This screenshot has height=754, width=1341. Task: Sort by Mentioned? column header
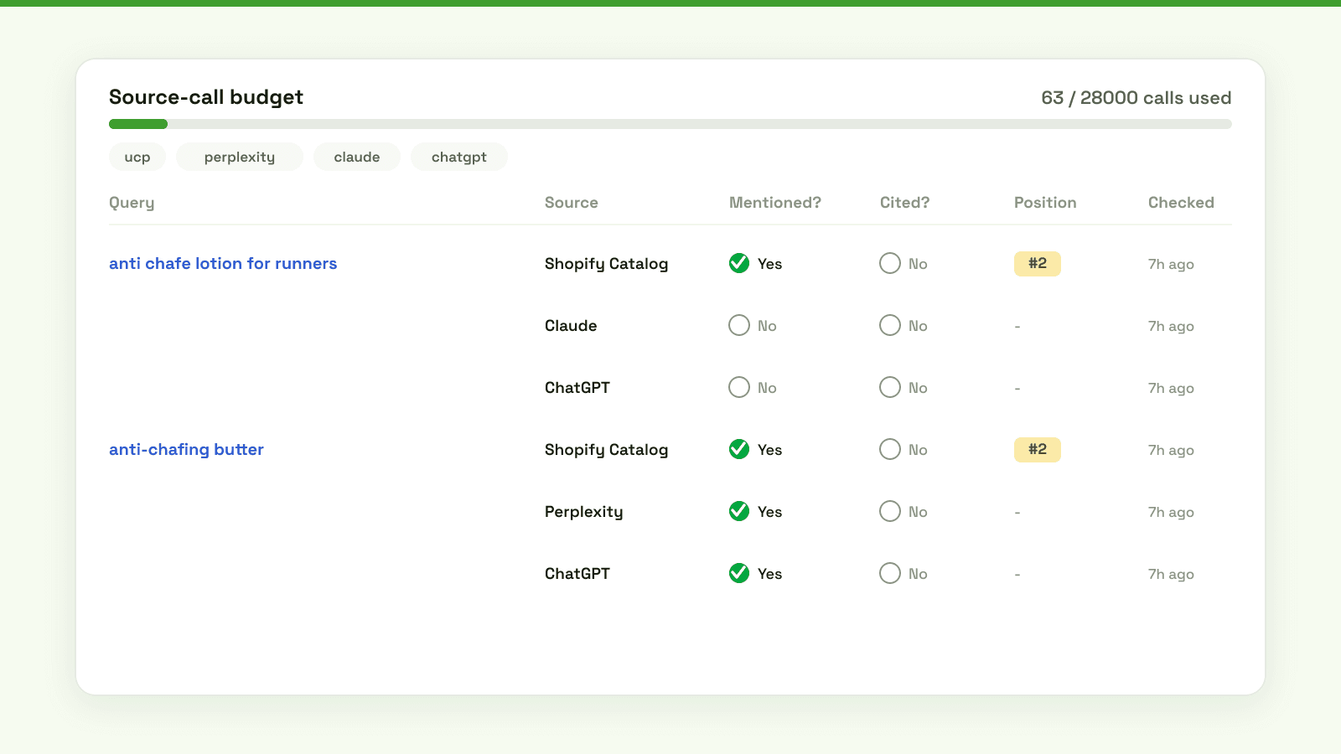coord(775,203)
